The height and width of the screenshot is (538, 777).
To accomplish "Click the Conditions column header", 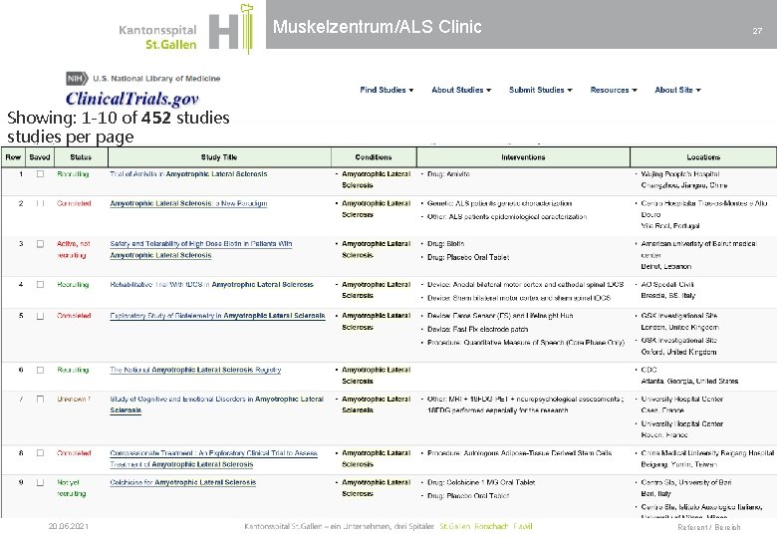I will (374, 157).
